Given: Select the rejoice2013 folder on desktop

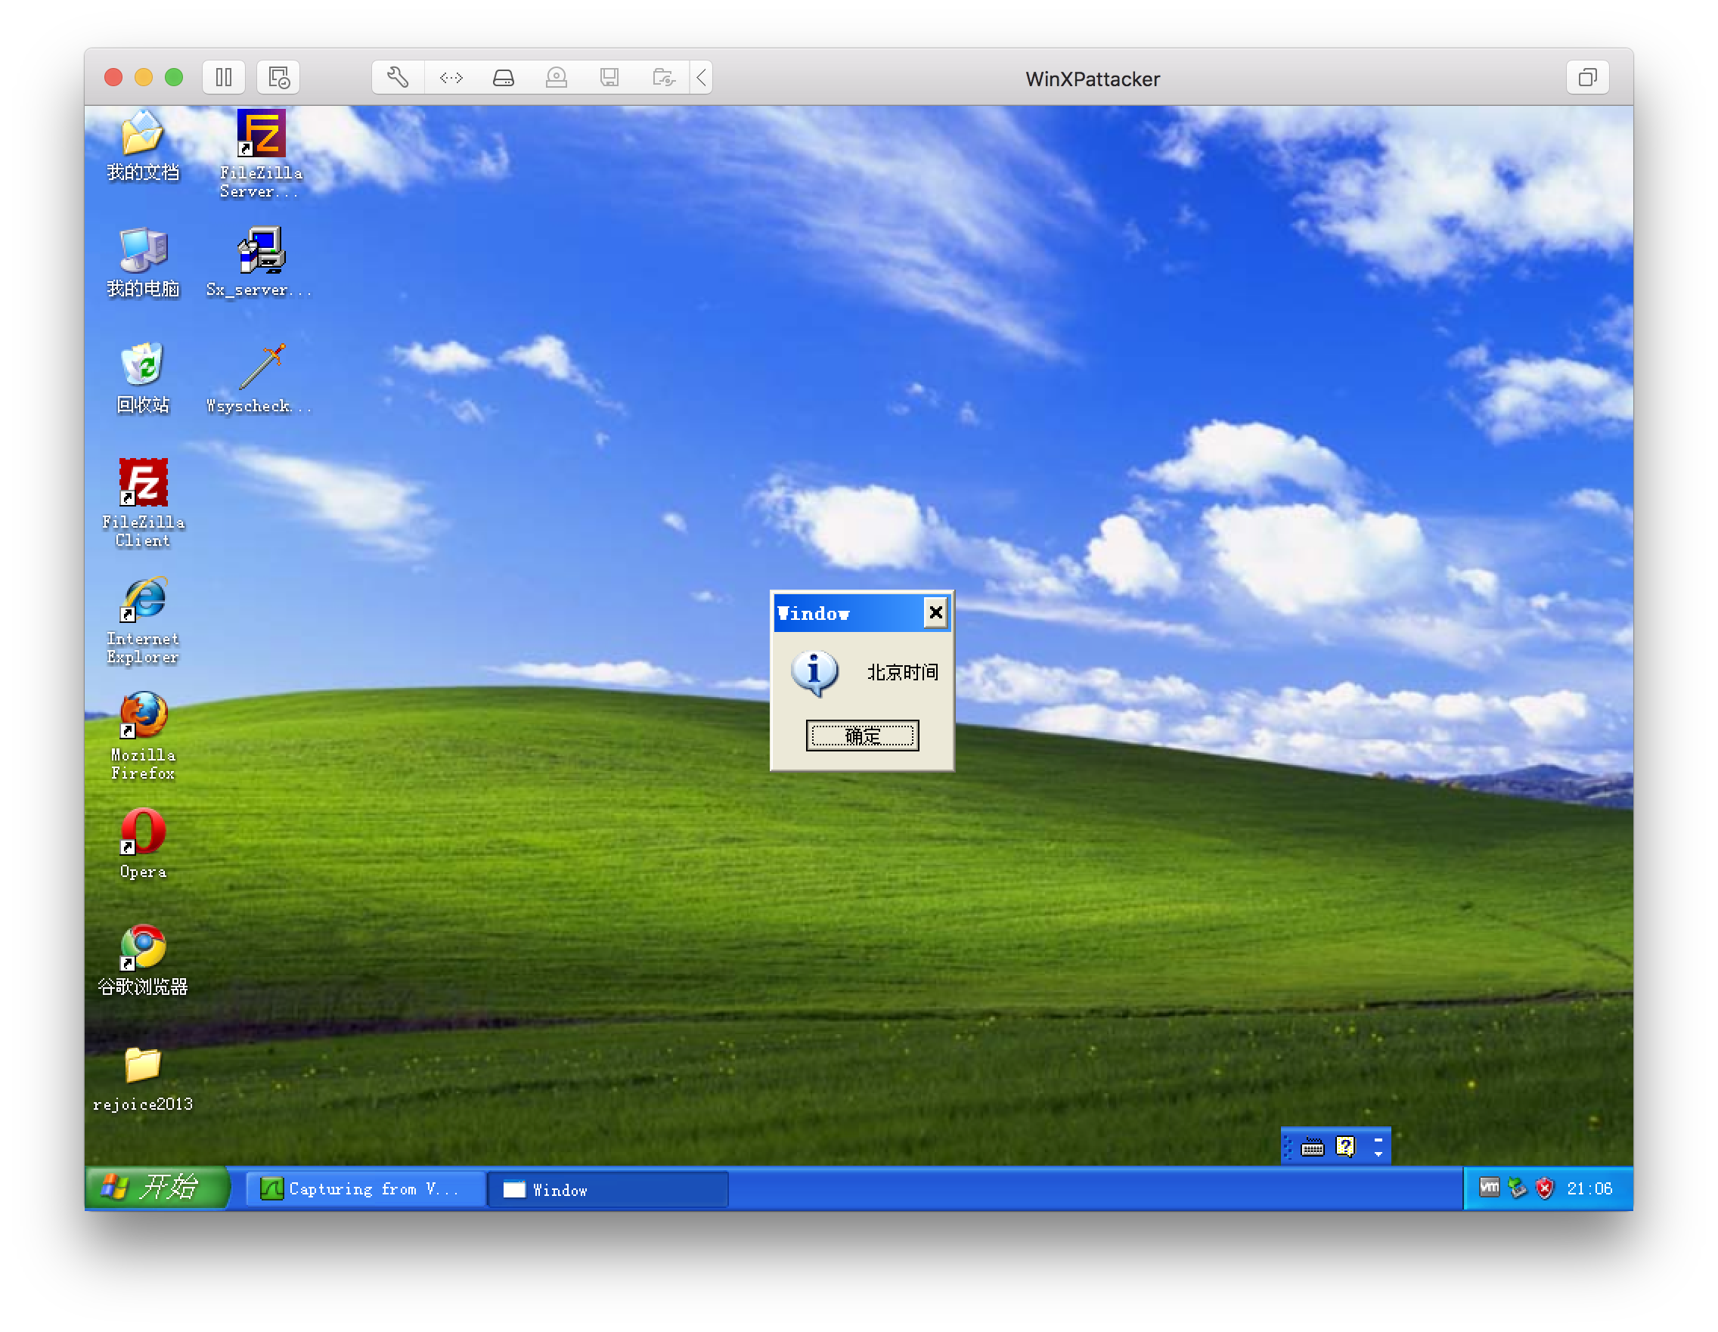Looking at the screenshot, I should point(142,1079).
